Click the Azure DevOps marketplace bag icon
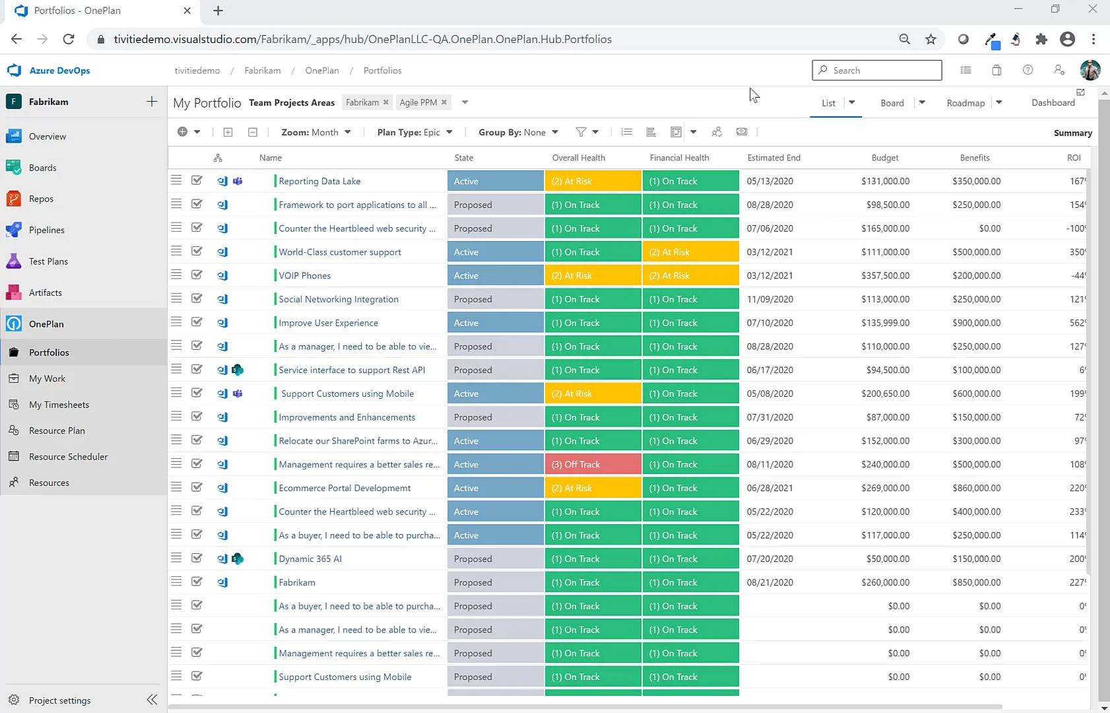This screenshot has width=1110, height=713. pos(996,70)
